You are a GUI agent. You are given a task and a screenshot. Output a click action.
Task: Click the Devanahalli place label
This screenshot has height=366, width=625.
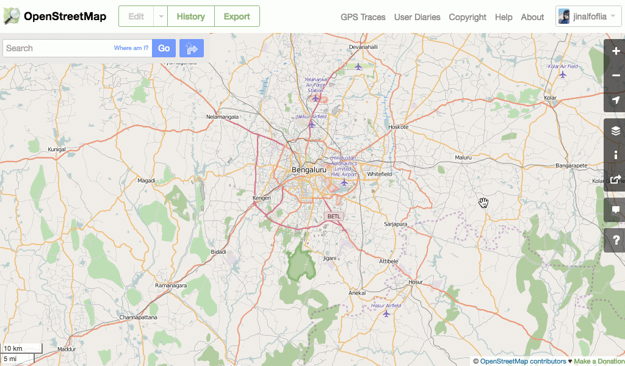click(x=363, y=47)
